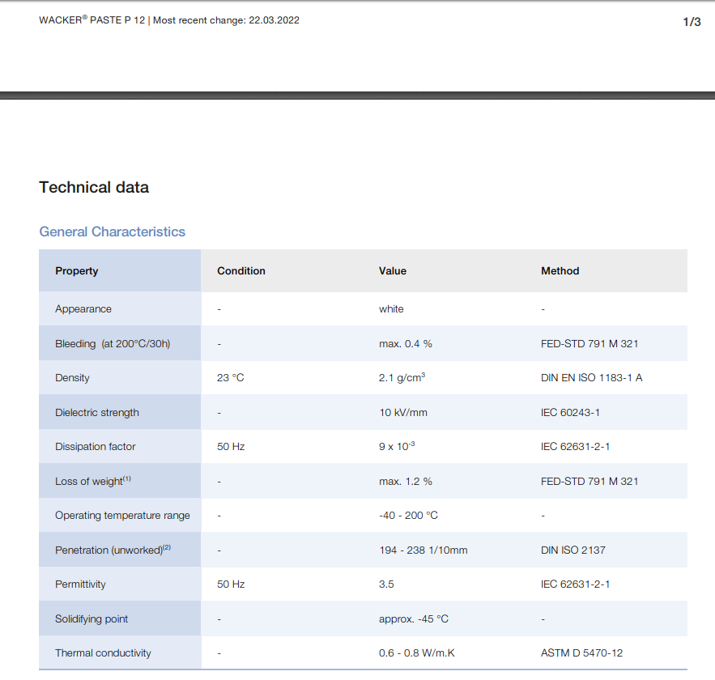Viewport: 715px width, 680px height.
Task: Click the WACKER PASTE P 12 header text
Action: 92,20
